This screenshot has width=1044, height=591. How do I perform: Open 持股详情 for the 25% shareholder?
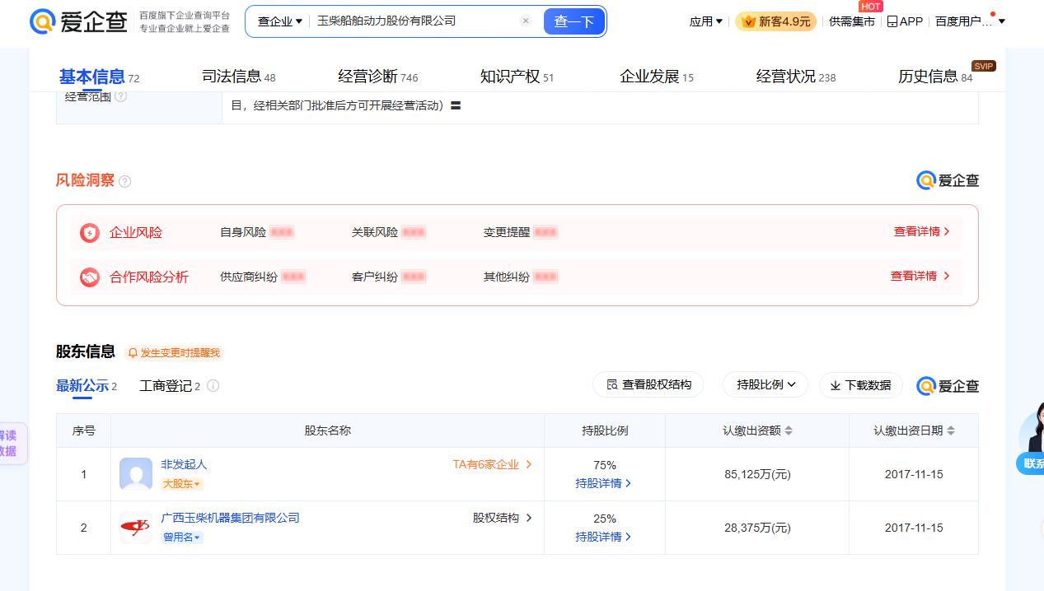pos(604,537)
